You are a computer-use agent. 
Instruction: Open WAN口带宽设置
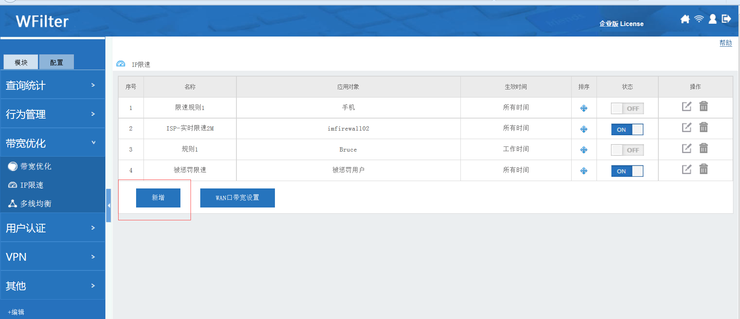pos(237,198)
